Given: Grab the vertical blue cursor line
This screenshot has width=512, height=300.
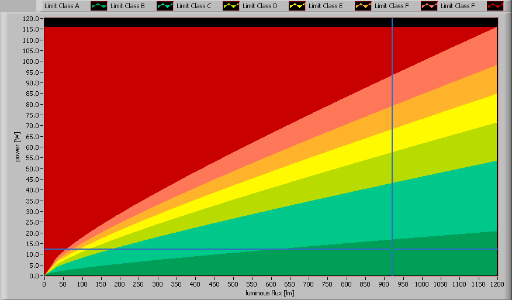Looking at the screenshot, I should [x=392, y=146].
